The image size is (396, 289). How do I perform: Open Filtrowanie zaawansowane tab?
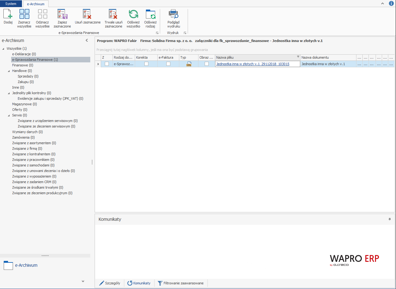[181, 283]
